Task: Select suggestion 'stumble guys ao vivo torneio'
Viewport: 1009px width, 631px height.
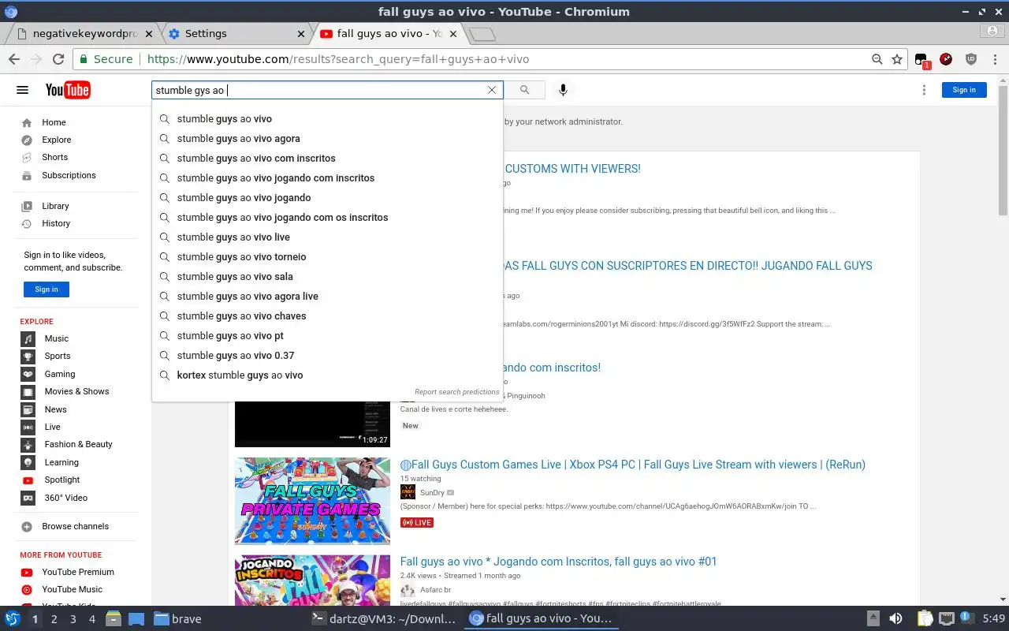Action: click(x=327, y=256)
